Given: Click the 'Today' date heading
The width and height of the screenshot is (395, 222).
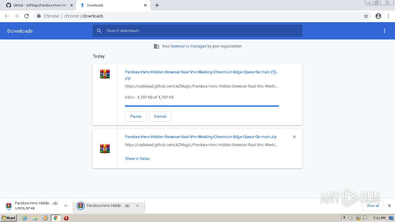Looking at the screenshot, I should tap(98, 56).
